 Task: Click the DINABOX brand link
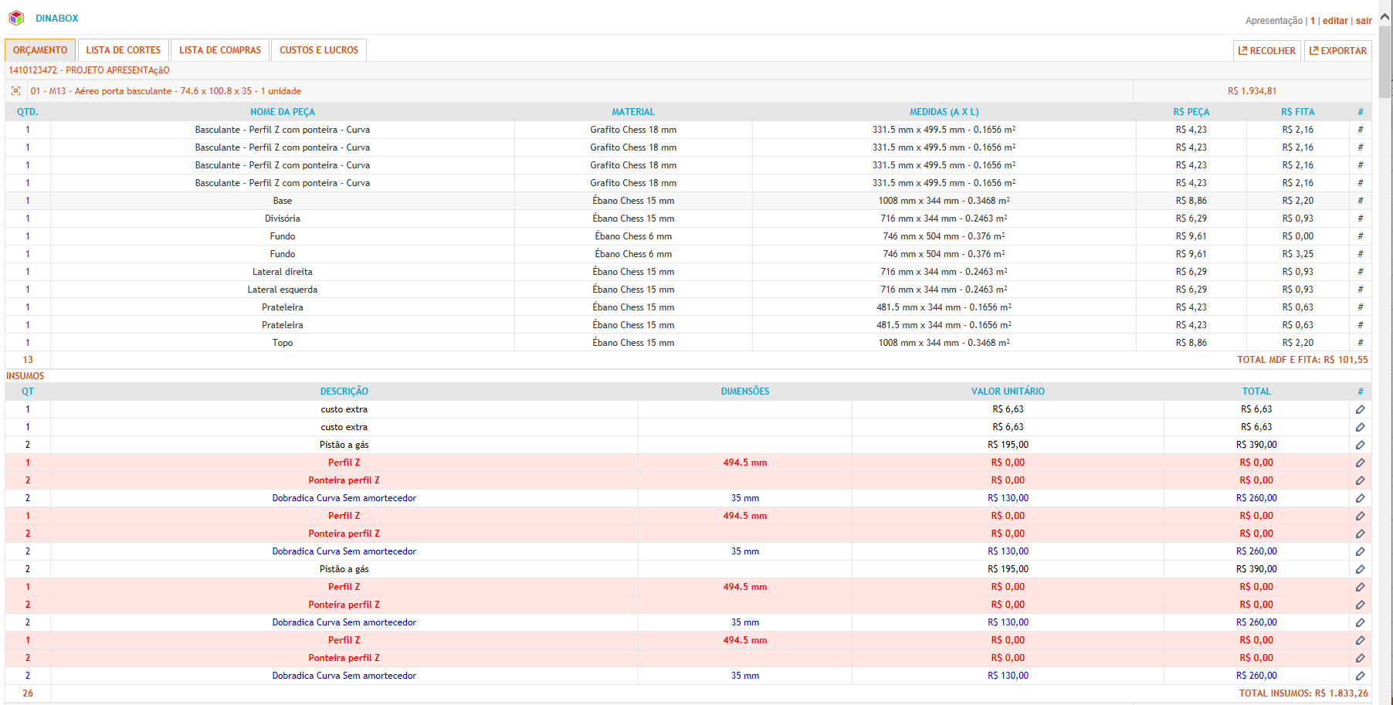57,19
